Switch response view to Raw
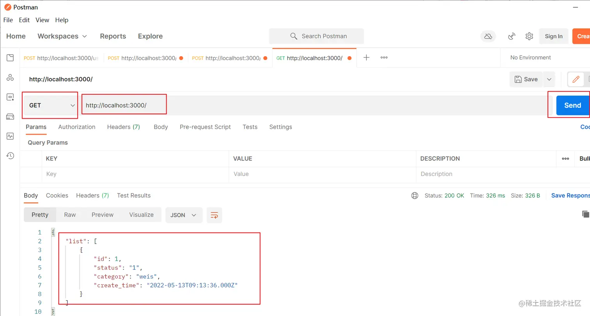Image resolution: width=590 pixels, height=316 pixels. (70, 215)
